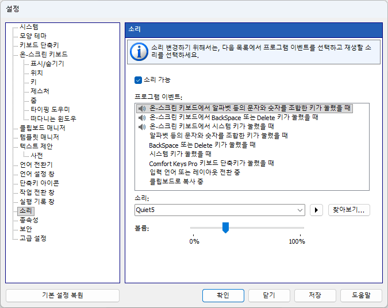
Task: Select 작업 전환 창 item
Action: point(37,192)
